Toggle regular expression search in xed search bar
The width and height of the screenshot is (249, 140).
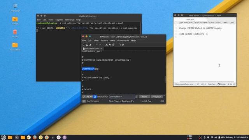pos(84,96)
